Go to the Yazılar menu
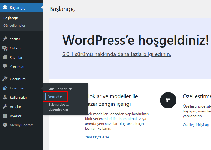Screen dimensions: 211x150 15,39
